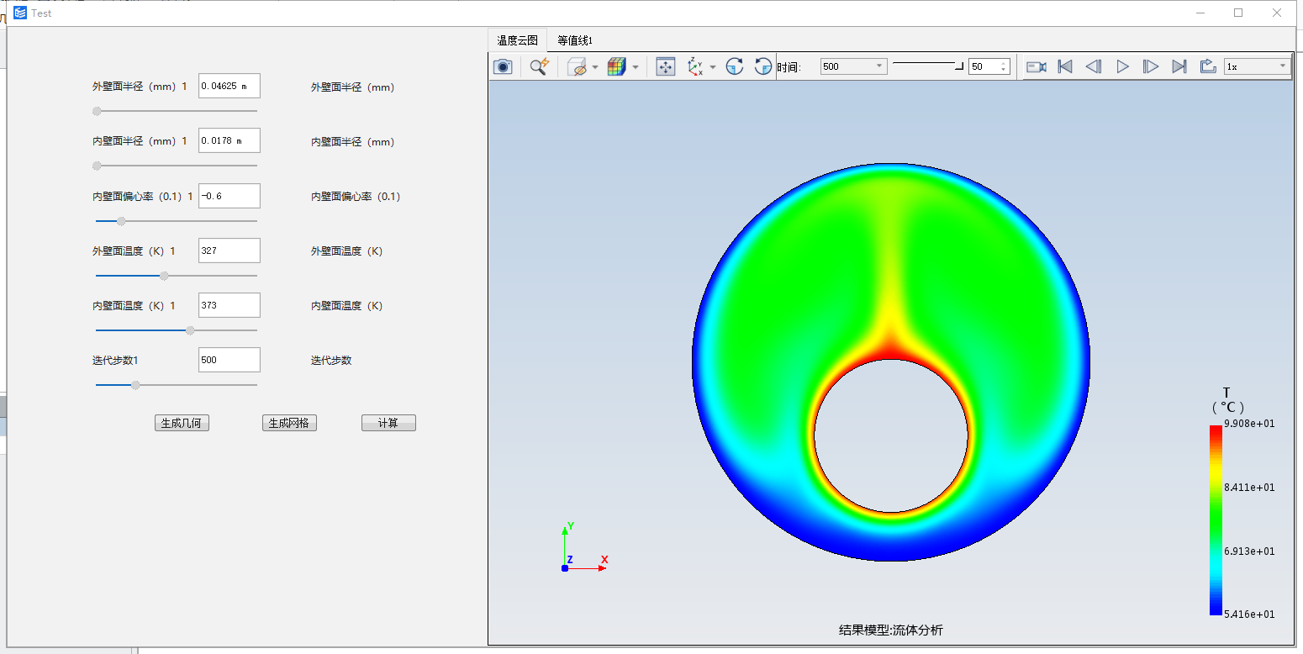Click the 9.908e+01 legend maximum value
Viewport: 1303px width, 654px height.
point(1249,424)
